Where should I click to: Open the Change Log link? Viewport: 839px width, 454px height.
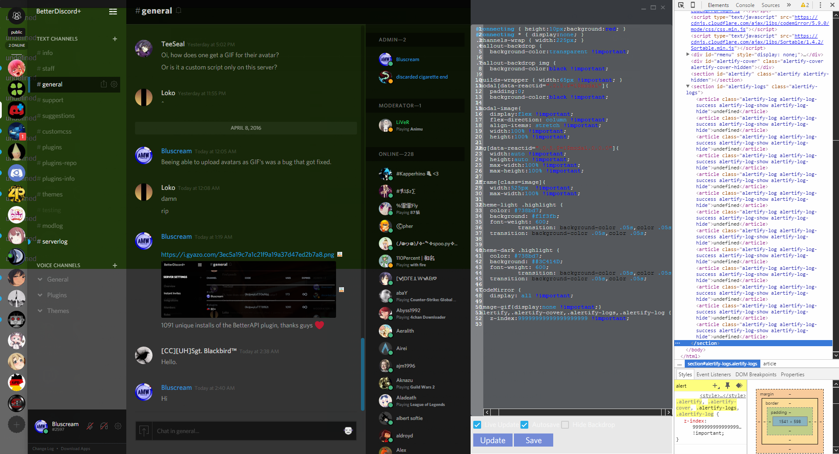[43, 449]
